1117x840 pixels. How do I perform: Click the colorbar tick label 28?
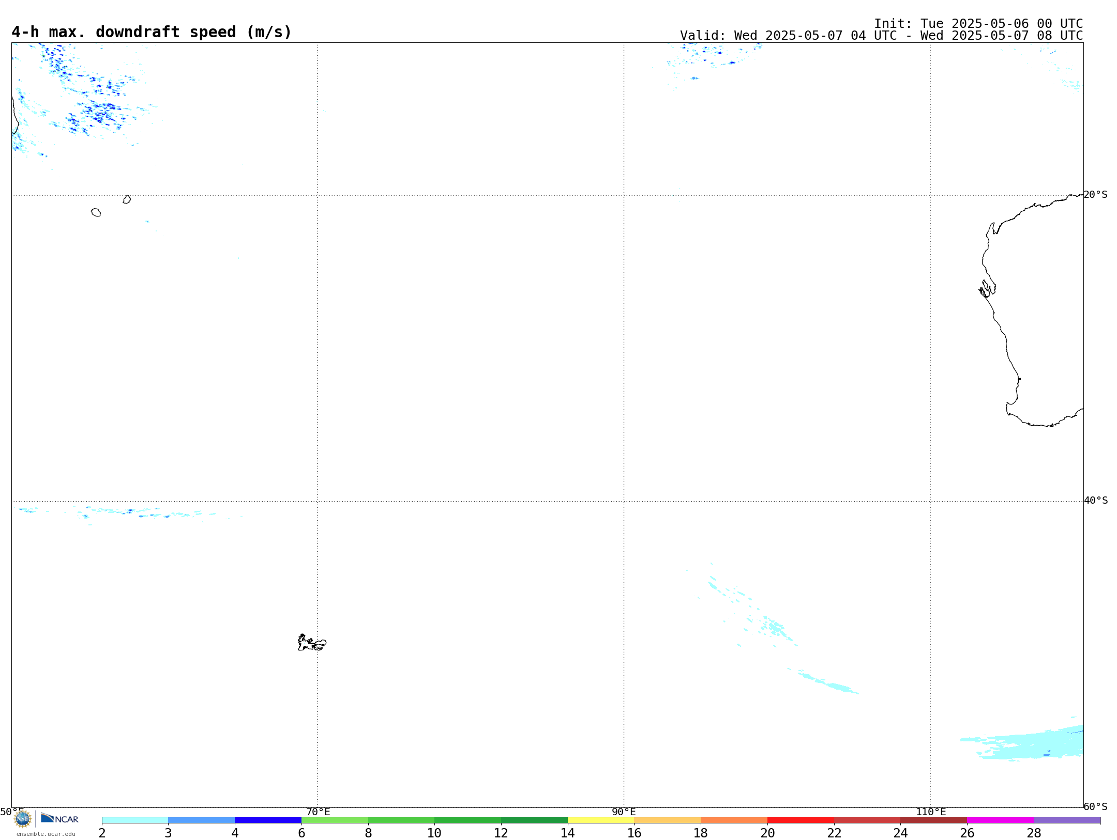(x=1034, y=833)
